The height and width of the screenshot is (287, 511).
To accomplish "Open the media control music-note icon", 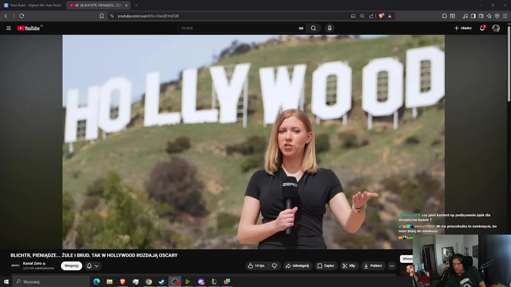I will pyautogui.click(x=465, y=16).
